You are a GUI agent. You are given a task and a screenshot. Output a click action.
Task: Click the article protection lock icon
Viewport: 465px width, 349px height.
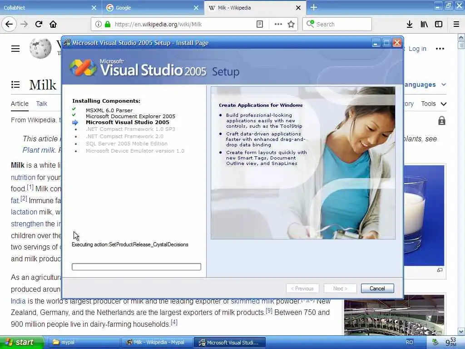[441, 120]
